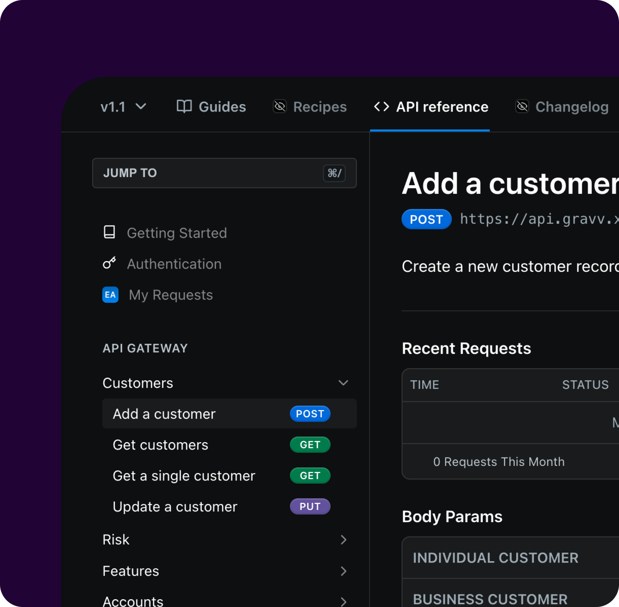Click the hidden-eye icon beside Recipes
The width and height of the screenshot is (619, 607).
(280, 106)
